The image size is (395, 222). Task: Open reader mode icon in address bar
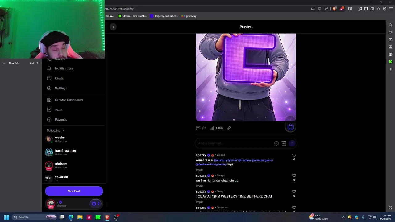pos(320,9)
